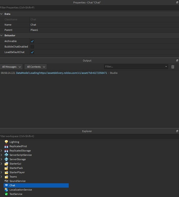The height and width of the screenshot is (197, 179).
Task: Expand the ReplicatedStorage tree node
Action: coord(1,151)
